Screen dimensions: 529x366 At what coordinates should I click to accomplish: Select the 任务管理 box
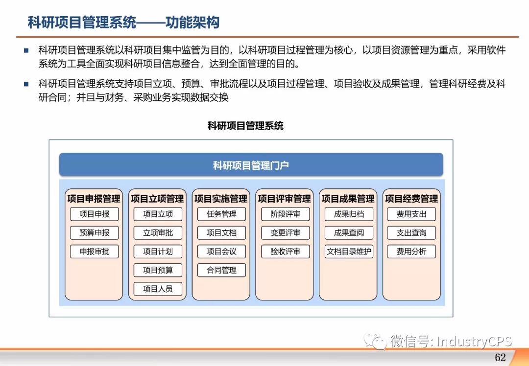[x=221, y=214]
